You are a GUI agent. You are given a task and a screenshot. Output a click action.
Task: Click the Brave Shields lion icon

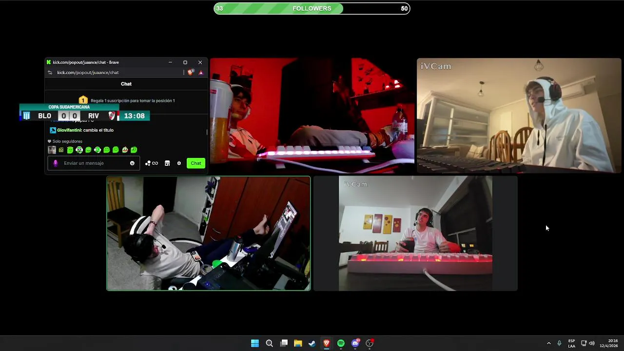(x=190, y=72)
